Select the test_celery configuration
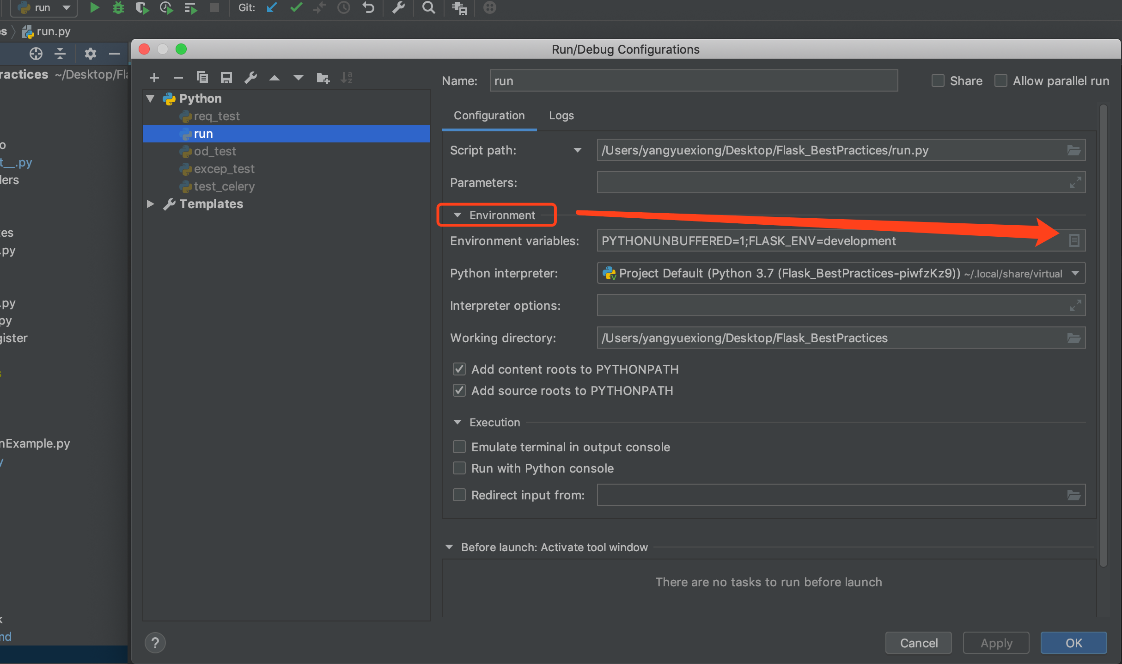This screenshot has height=664, width=1122. 224,186
